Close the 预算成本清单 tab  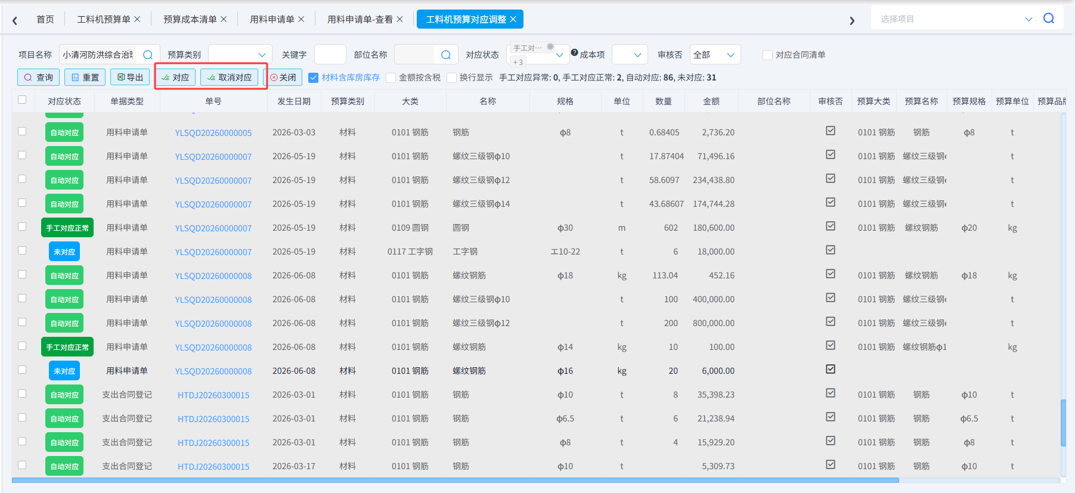pyautogui.click(x=224, y=19)
